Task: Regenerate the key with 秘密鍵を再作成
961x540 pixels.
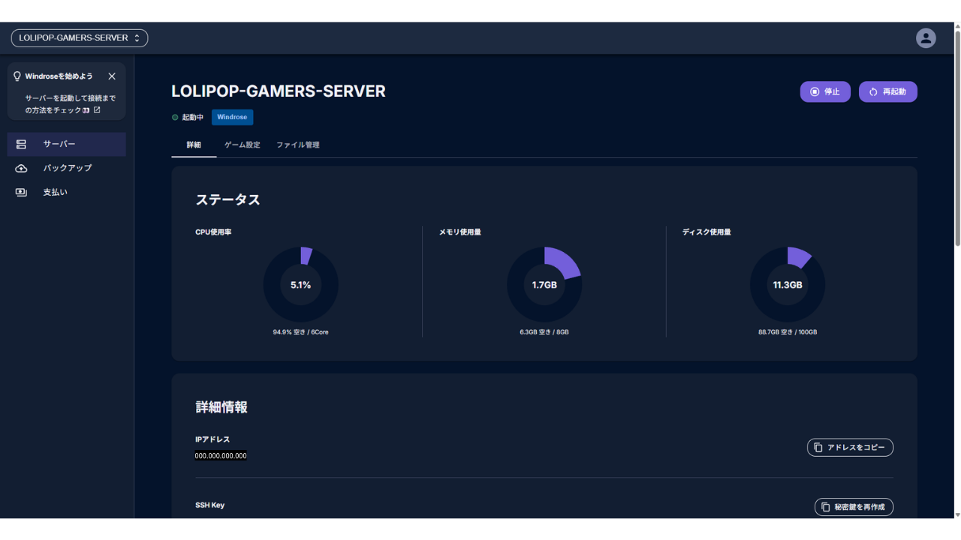Action: [x=854, y=507]
